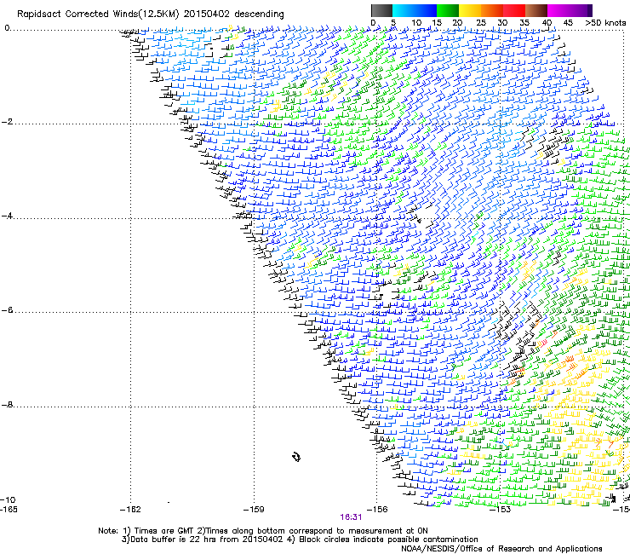Click the '-165' longitude axis label
Image resolution: width=630 pixels, height=554 pixels.
[9, 510]
